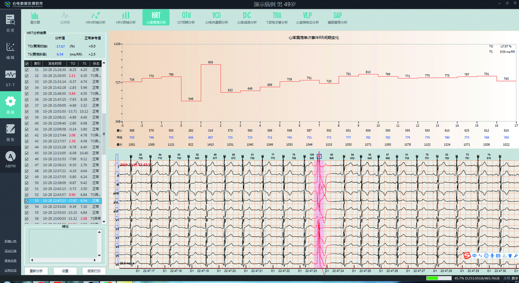Open QTd QT间期分析 tool
The width and height of the screenshot is (519, 283).
186,18
